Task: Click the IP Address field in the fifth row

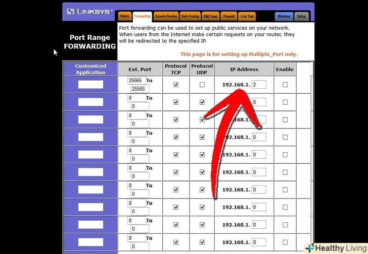Action: tap(259, 155)
